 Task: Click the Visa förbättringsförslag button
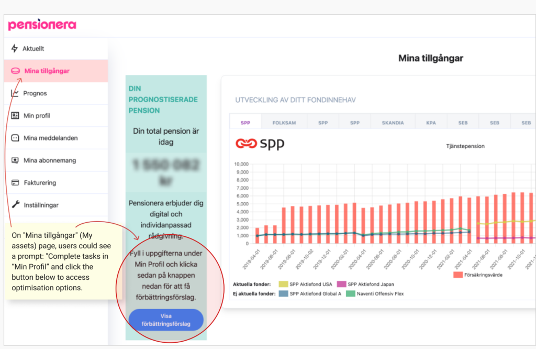(x=166, y=320)
